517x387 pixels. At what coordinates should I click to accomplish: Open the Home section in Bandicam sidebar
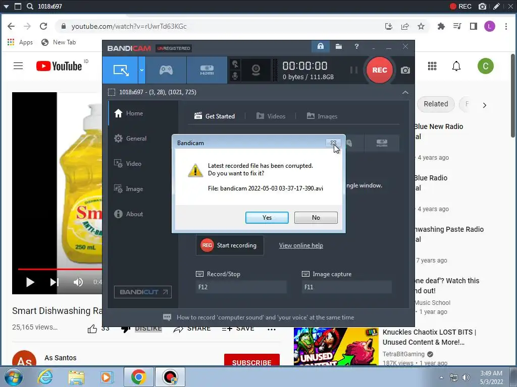point(143,113)
